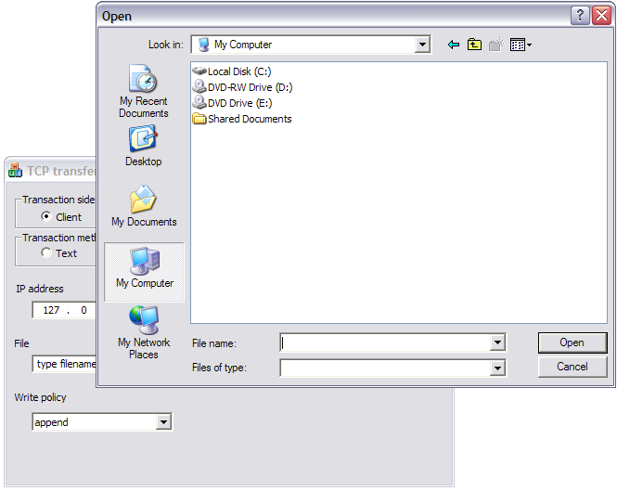Open My Network Places shortcut
Screen dimensions: 617x491
pyautogui.click(x=144, y=332)
